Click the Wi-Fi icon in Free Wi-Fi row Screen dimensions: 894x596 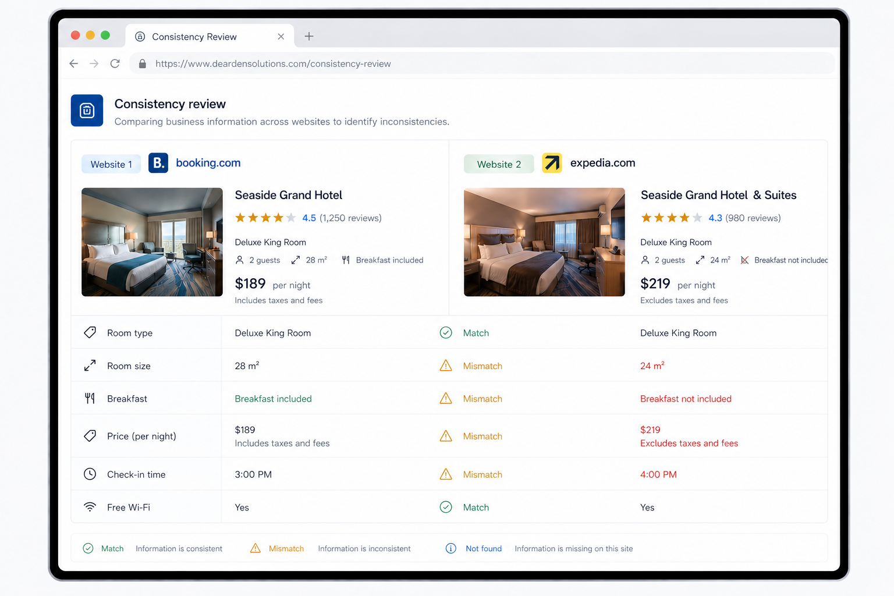[90, 507]
